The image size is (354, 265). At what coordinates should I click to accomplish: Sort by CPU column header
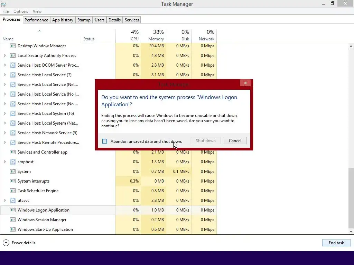(x=128, y=36)
